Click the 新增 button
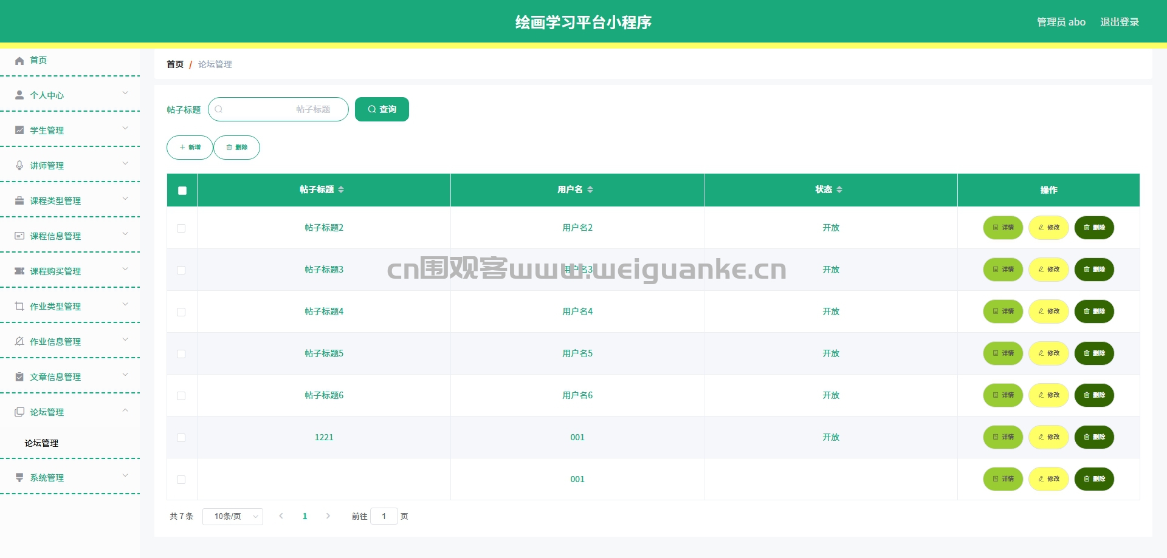The height and width of the screenshot is (558, 1167). click(190, 148)
